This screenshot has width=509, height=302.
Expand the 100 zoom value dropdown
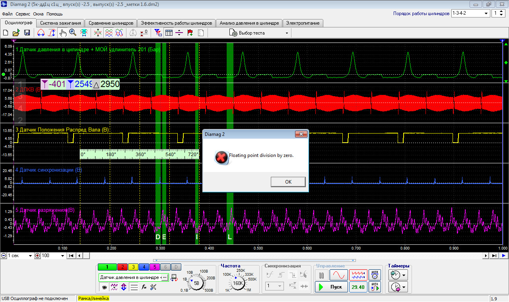62,256
